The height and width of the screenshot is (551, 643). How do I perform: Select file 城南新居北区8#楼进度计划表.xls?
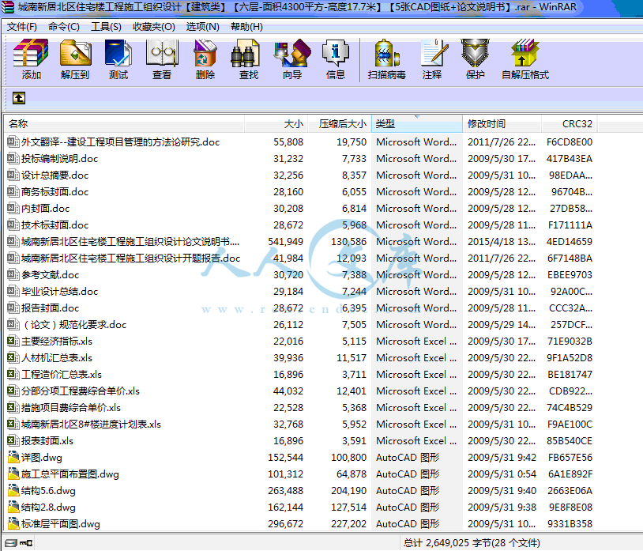coord(91,425)
